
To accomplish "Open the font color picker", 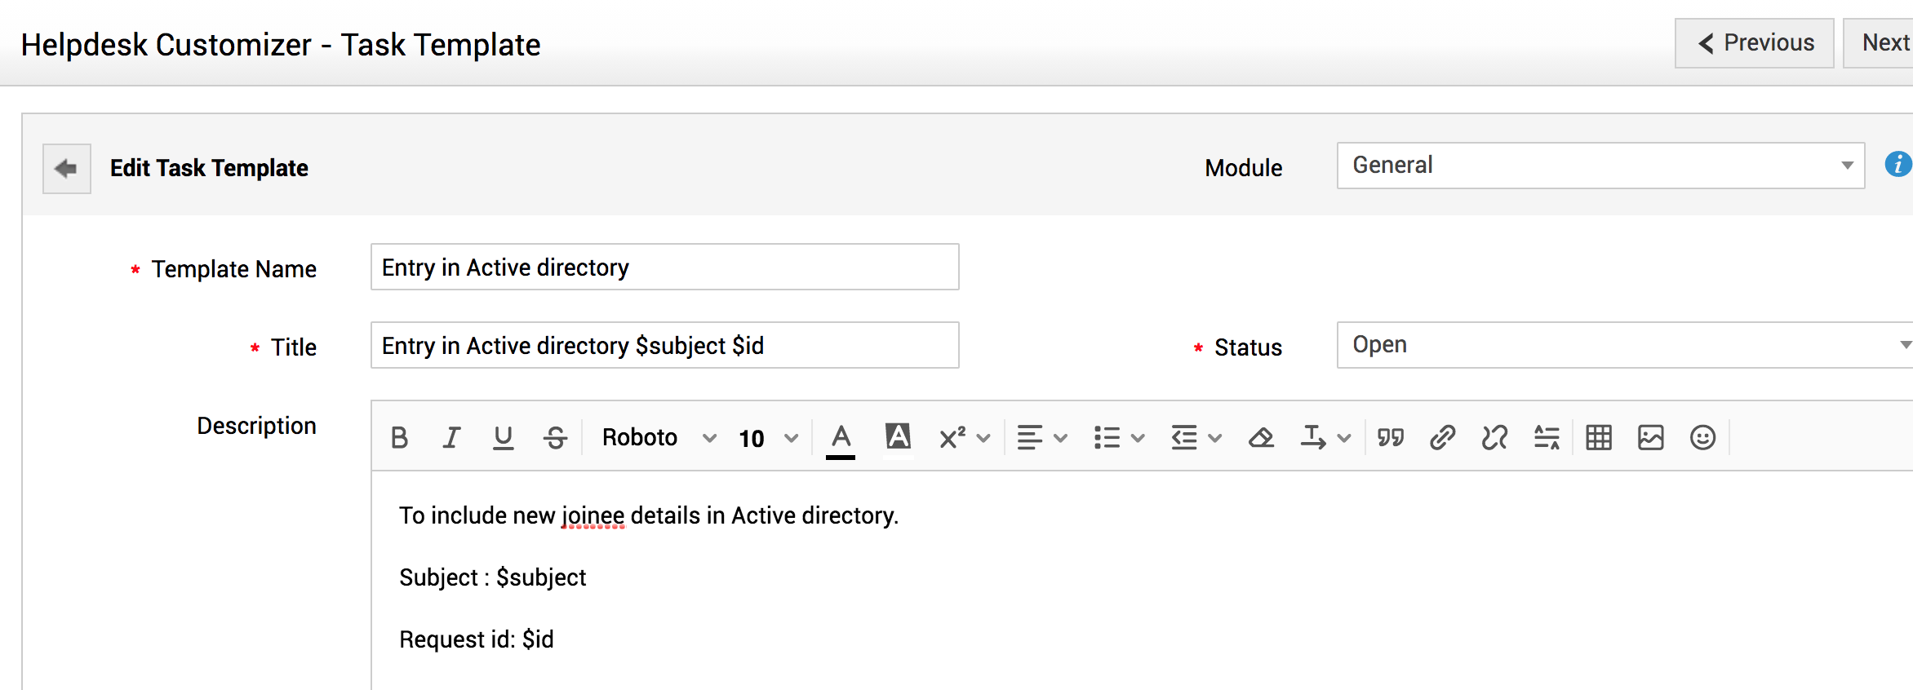I will pyautogui.click(x=841, y=438).
